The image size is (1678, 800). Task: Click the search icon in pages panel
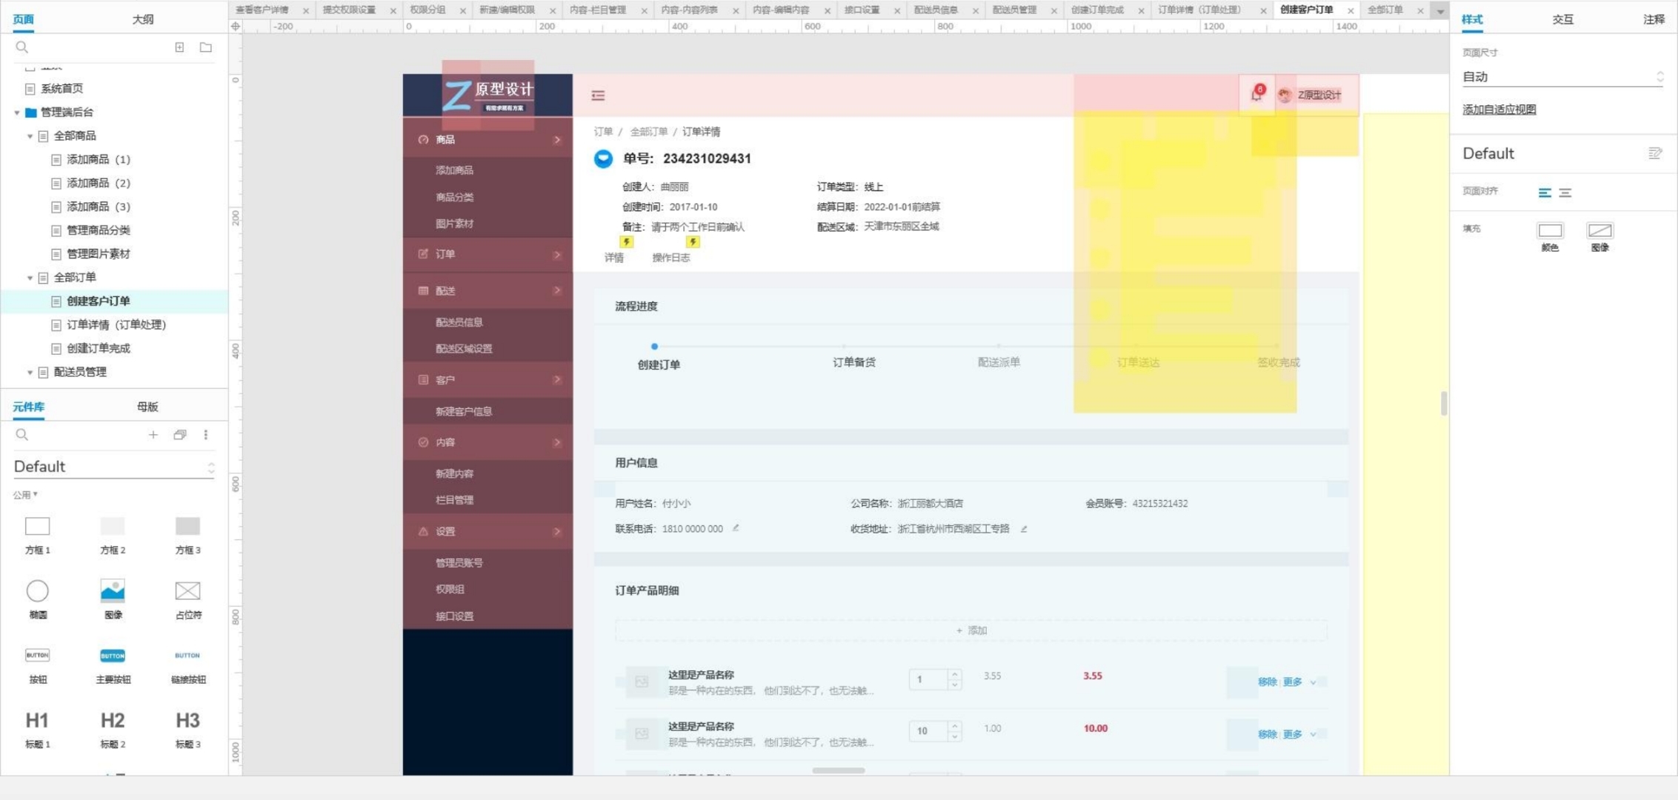22,47
